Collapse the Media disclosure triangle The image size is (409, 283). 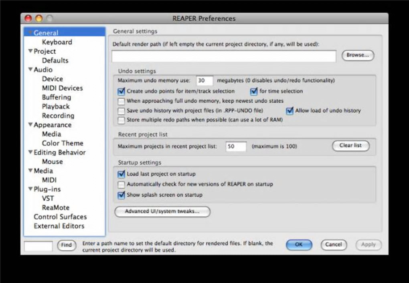coord(30,171)
